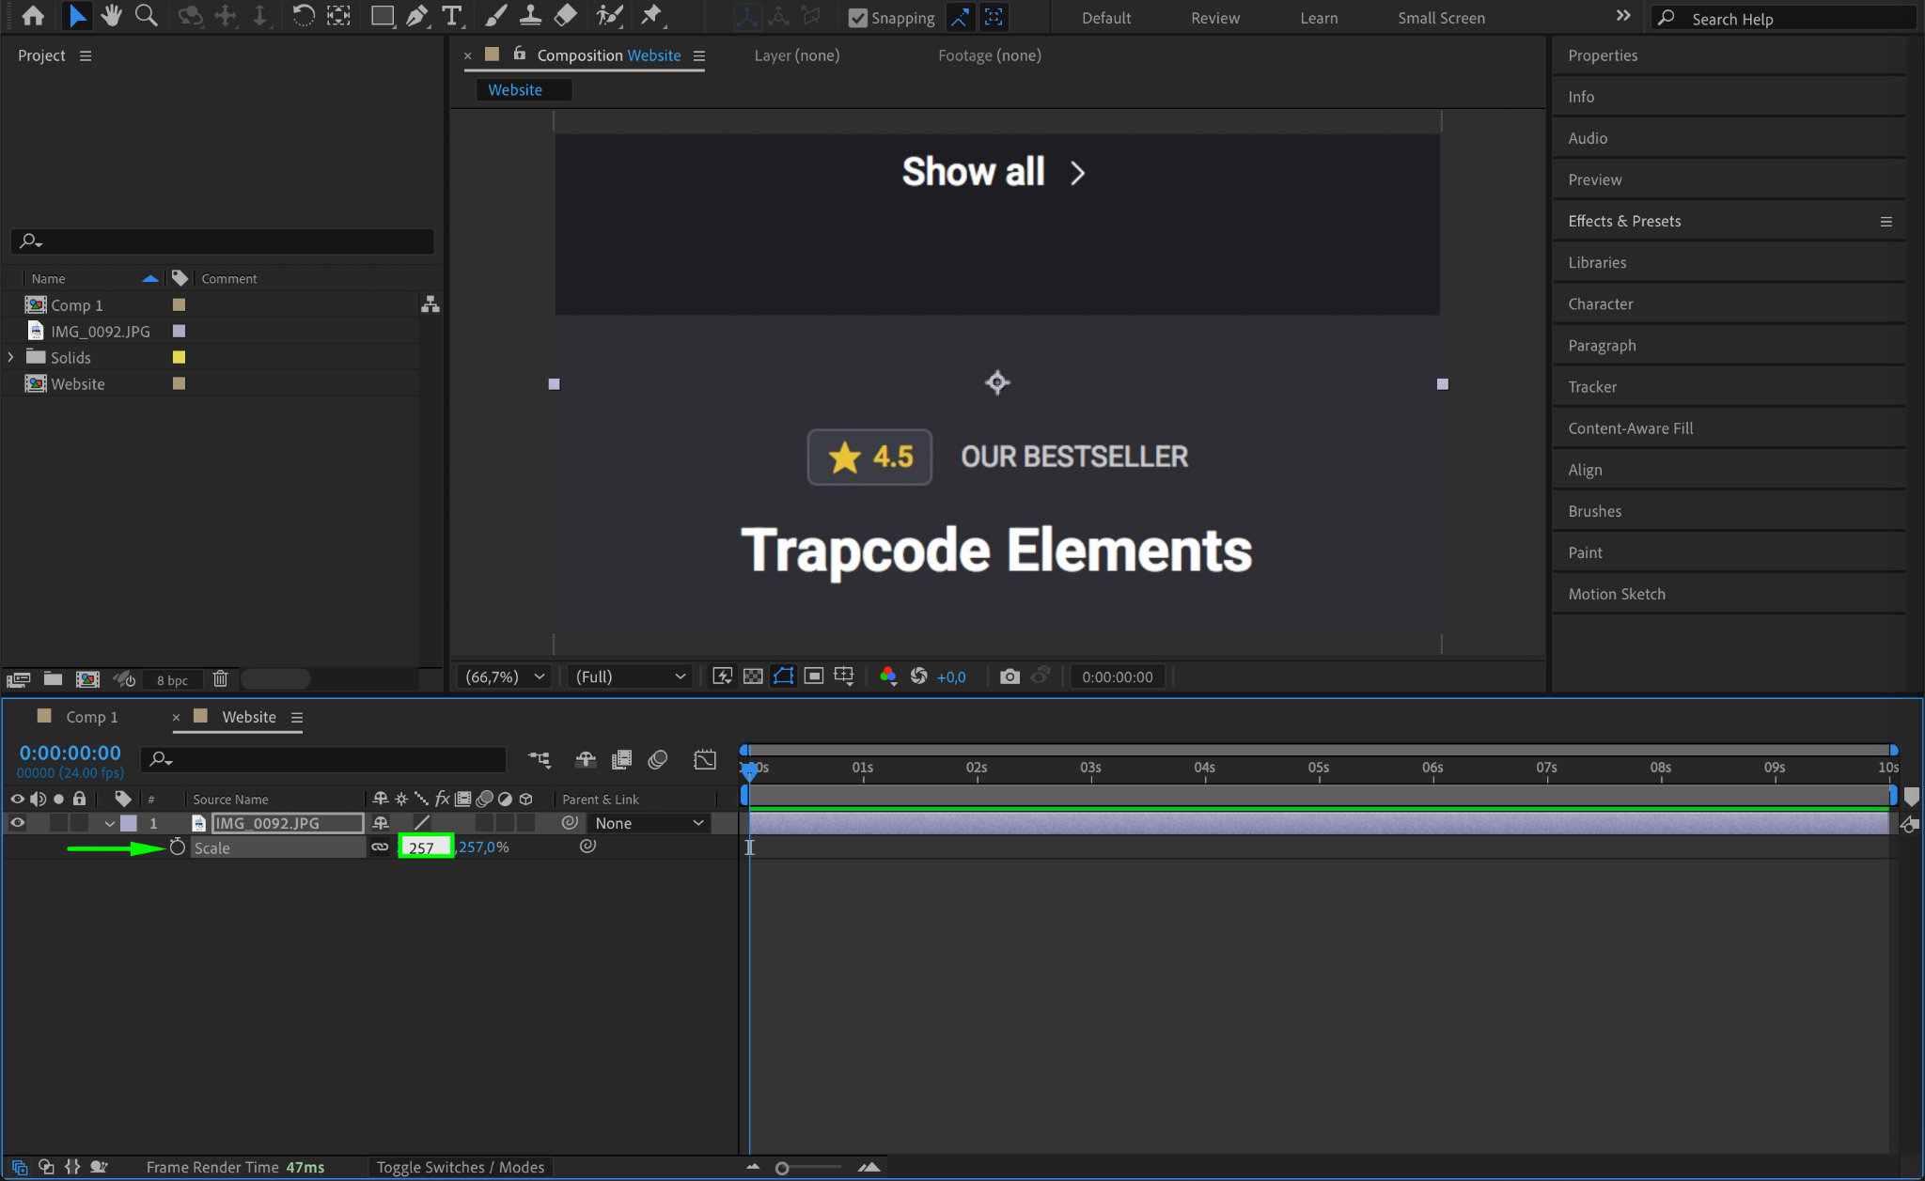The image size is (1925, 1181).
Task: Select the Hand tool
Action: tap(111, 16)
